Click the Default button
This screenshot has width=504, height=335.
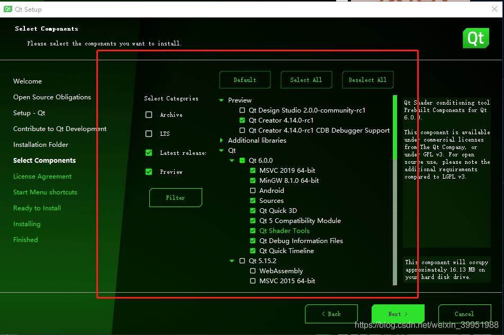tap(245, 80)
